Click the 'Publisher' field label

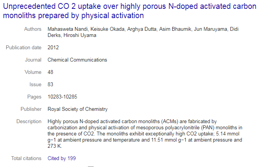pos(31,109)
